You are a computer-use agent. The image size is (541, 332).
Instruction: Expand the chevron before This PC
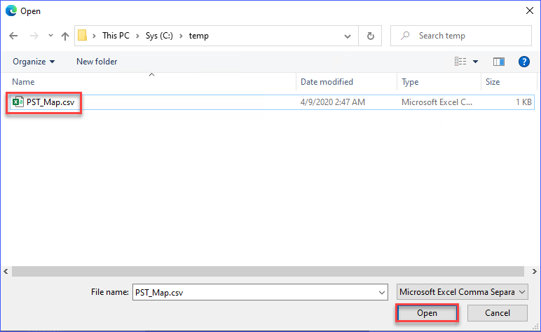coord(94,36)
